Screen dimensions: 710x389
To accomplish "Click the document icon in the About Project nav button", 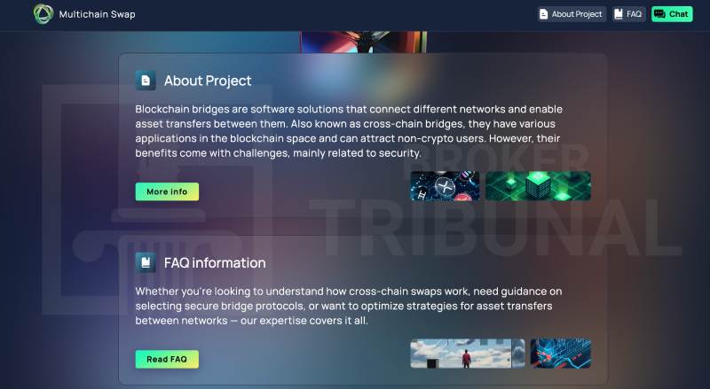I will click(x=544, y=14).
